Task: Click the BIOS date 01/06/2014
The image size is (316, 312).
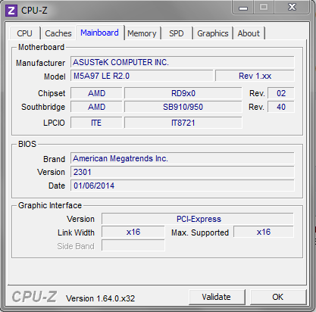Action: 183,186
